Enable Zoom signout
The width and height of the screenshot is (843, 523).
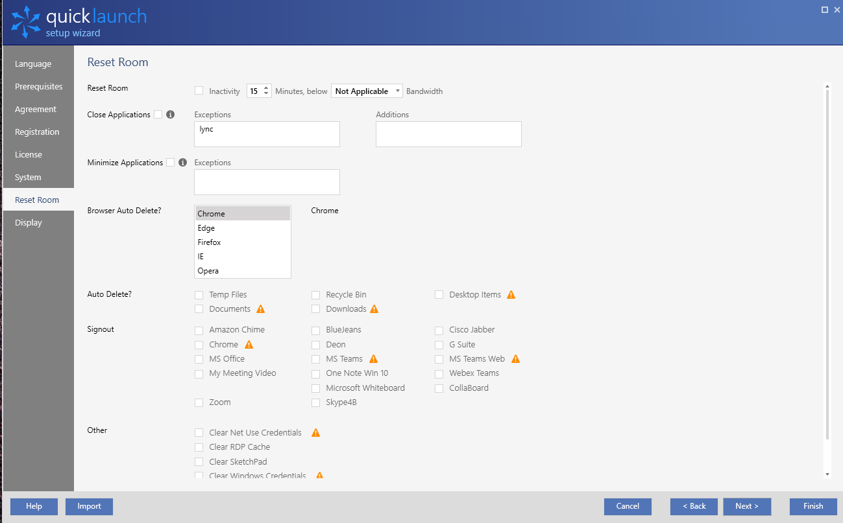pyautogui.click(x=199, y=402)
